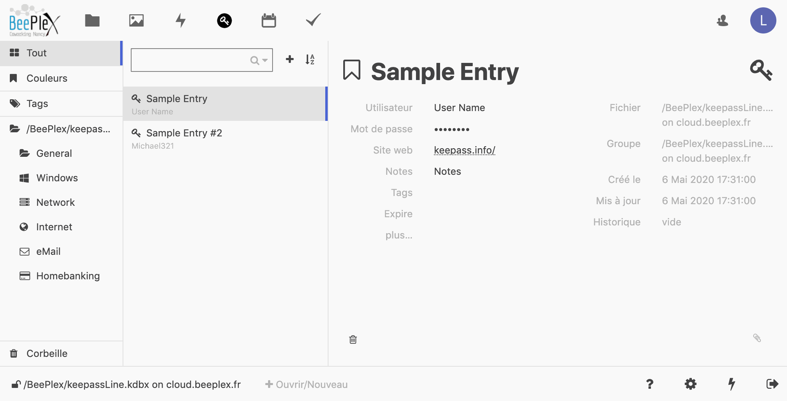Open the keepass.info/ website link
Image resolution: width=787 pixels, height=401 pixels.
click(x=464, y=150)
